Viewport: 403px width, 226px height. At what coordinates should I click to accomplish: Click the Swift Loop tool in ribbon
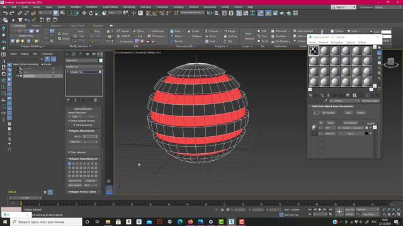(156, 31)
